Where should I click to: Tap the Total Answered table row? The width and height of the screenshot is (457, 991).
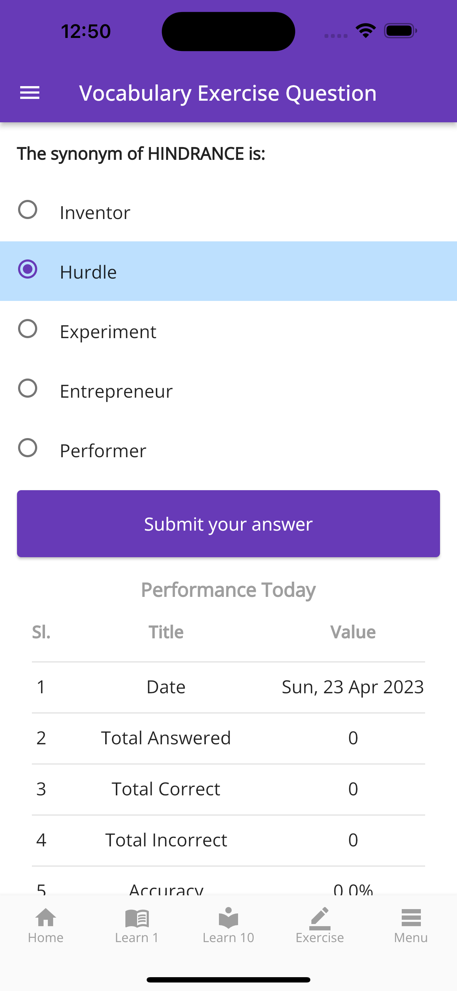(228, 738)
